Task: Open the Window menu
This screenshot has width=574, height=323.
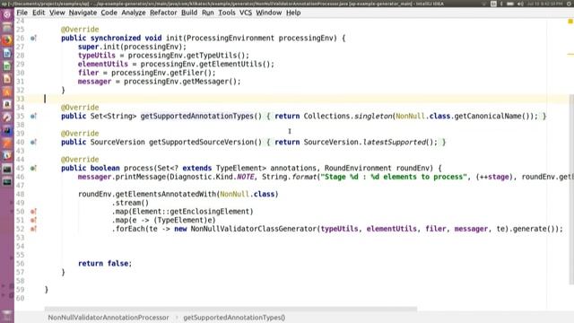Action: 269,13
